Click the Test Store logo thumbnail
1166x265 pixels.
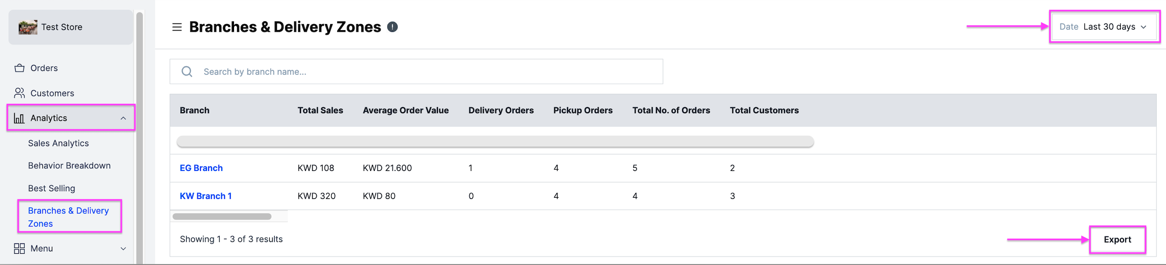pos(28,27)
